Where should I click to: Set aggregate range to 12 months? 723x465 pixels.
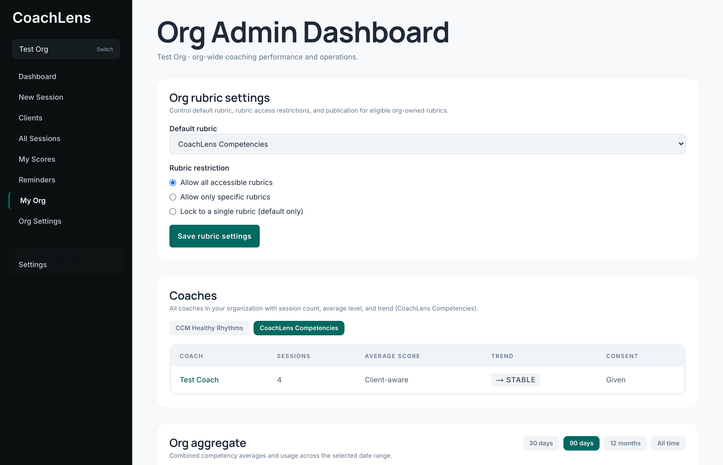(625, 443)
